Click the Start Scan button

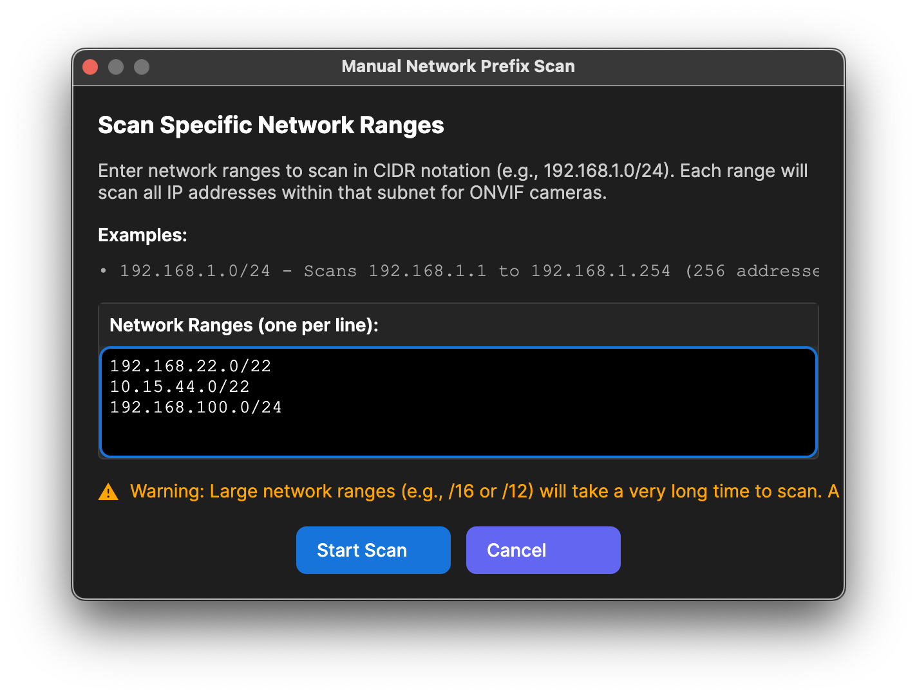(373, 550)
